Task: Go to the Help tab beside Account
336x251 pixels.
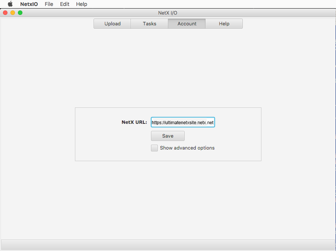Action: pos(224,23)
